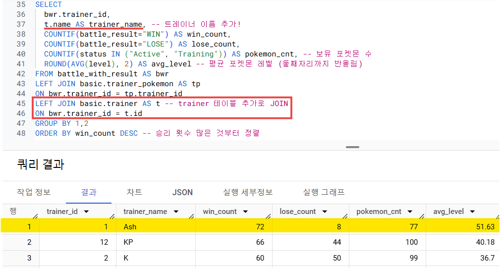Open pokemon_cnt column sort dropdown
The image size is (500, 268).
click(410, 212)
